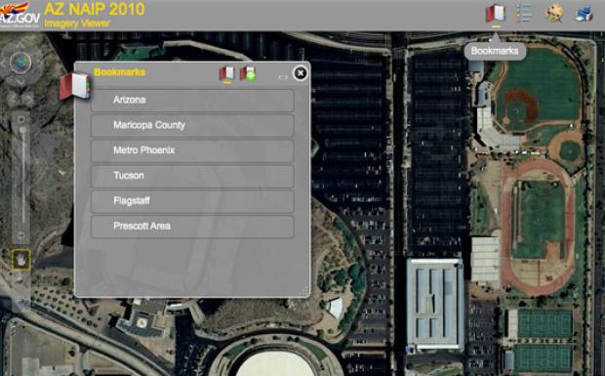Viewport: 605px width, 376px height.
Task: Open the paint palette draw tool
Action: [554, 14]
